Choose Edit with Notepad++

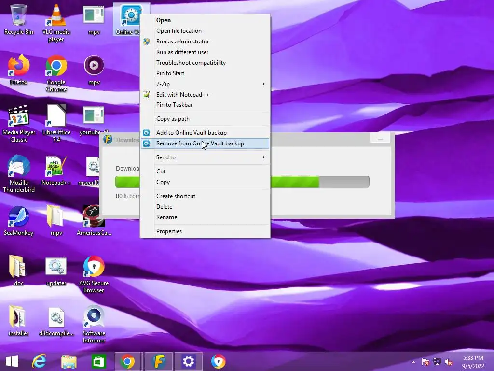pos(205,95)
